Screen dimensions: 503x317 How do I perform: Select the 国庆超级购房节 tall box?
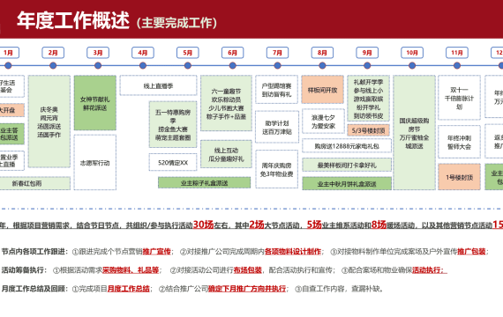tap(414, 132)
